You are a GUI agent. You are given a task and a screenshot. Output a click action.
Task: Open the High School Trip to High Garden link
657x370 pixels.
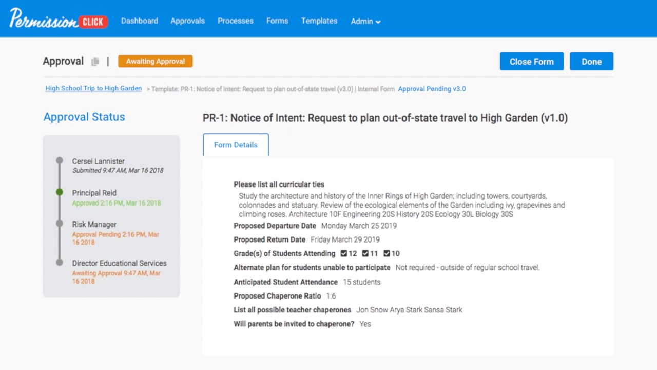pos(93,88)
